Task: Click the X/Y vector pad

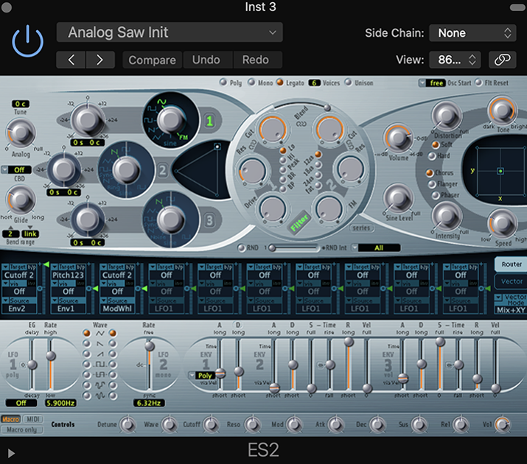Action: 500,172
